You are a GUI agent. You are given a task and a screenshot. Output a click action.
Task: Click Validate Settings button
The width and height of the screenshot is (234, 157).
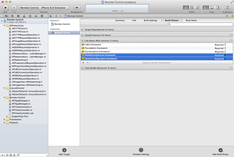pos(141,152)
